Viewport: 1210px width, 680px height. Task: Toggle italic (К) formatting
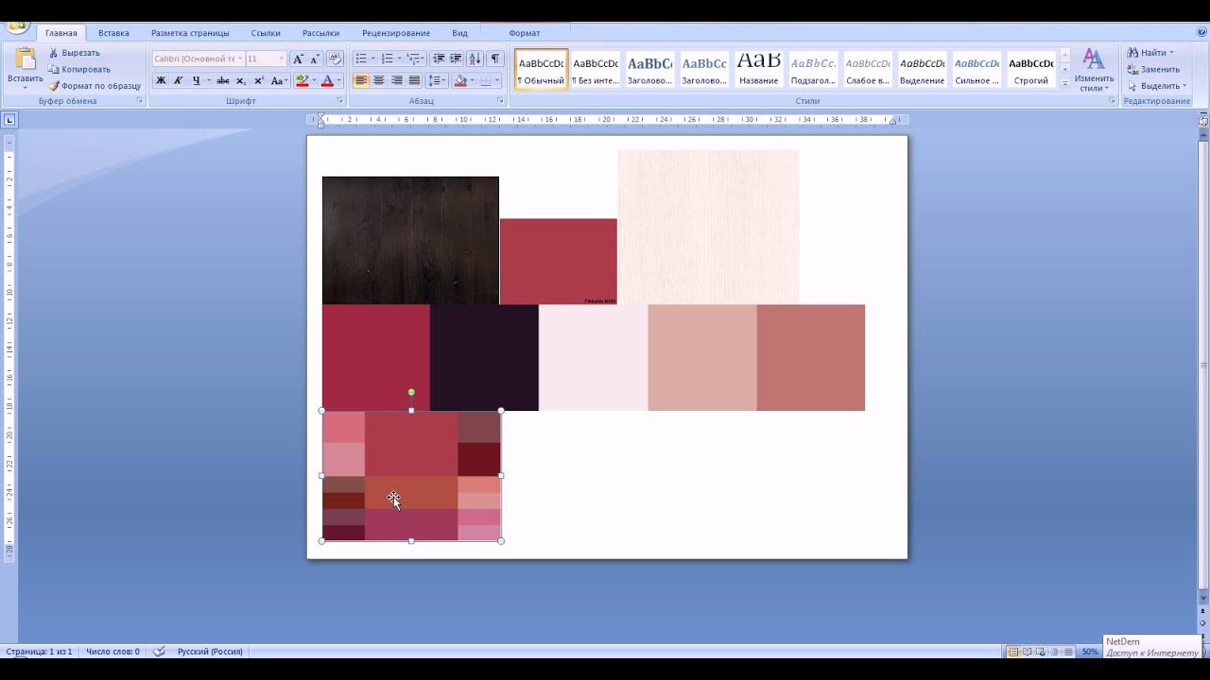(x=179, y=81)
